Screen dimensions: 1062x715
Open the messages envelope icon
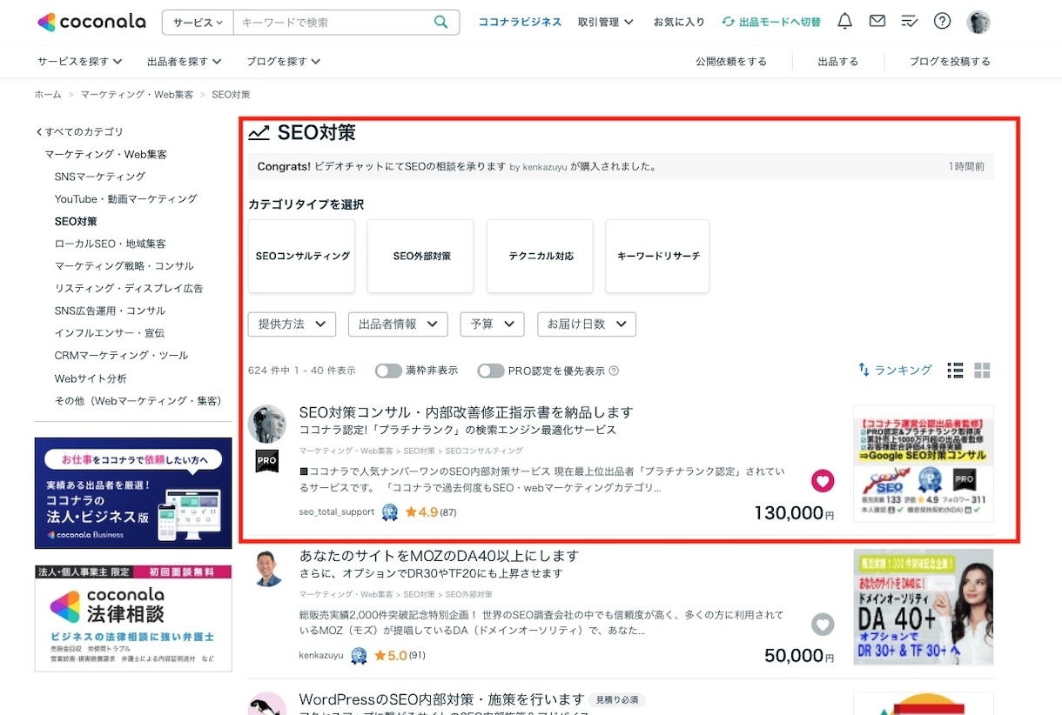[x=877, y=21]
